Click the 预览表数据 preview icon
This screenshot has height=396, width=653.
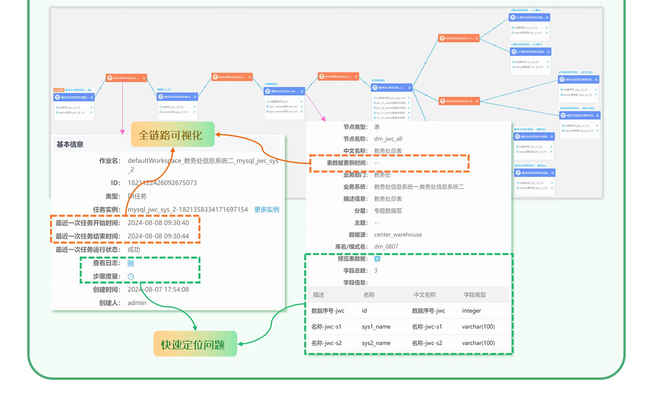377,259
